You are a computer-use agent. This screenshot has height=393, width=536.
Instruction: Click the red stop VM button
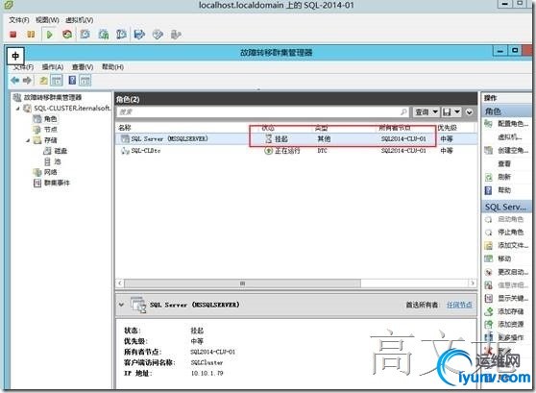[13, 35]
